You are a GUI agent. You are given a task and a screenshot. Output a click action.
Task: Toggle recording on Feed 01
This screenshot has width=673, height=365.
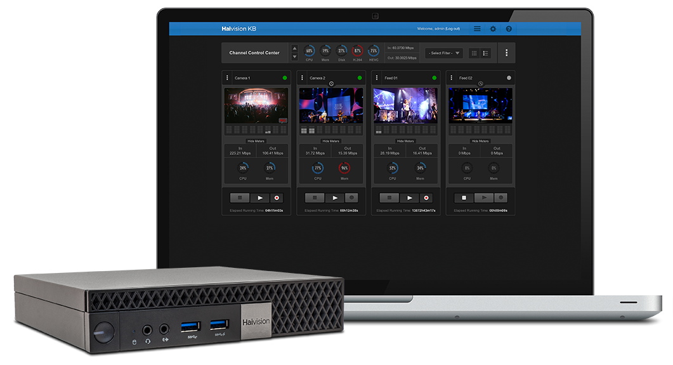426,198
